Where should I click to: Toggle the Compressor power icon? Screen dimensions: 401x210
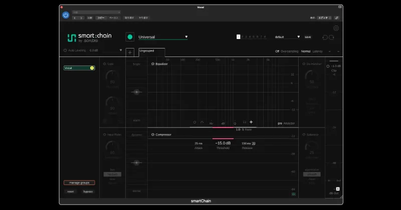[153, 134]
